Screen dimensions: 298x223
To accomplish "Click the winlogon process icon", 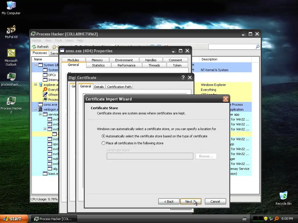I will [40, 109].
